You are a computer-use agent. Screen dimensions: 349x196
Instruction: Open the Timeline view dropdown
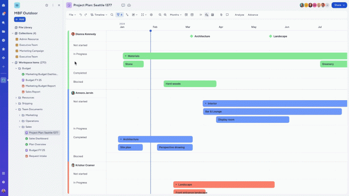click(x=99, y=15)
